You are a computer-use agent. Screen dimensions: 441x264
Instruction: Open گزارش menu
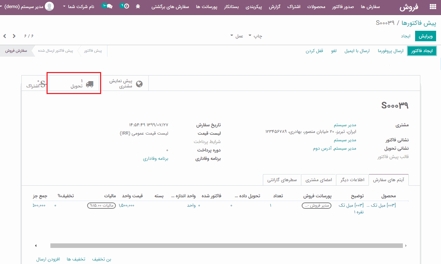click(x=275, y=7)
